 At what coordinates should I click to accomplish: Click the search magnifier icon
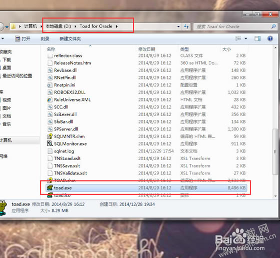[273, 26]
